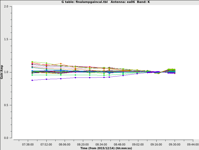Click the 09:16:00 time tick label
The image size is (199, 150).
coord(156,144)
